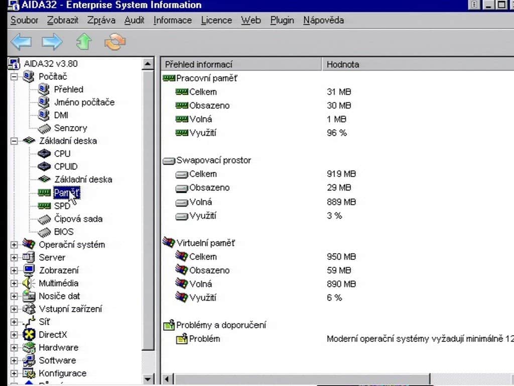Open the Licence menu
This screenshot has width=514, height=386.
pyautogui.click(x=216, y=20)
